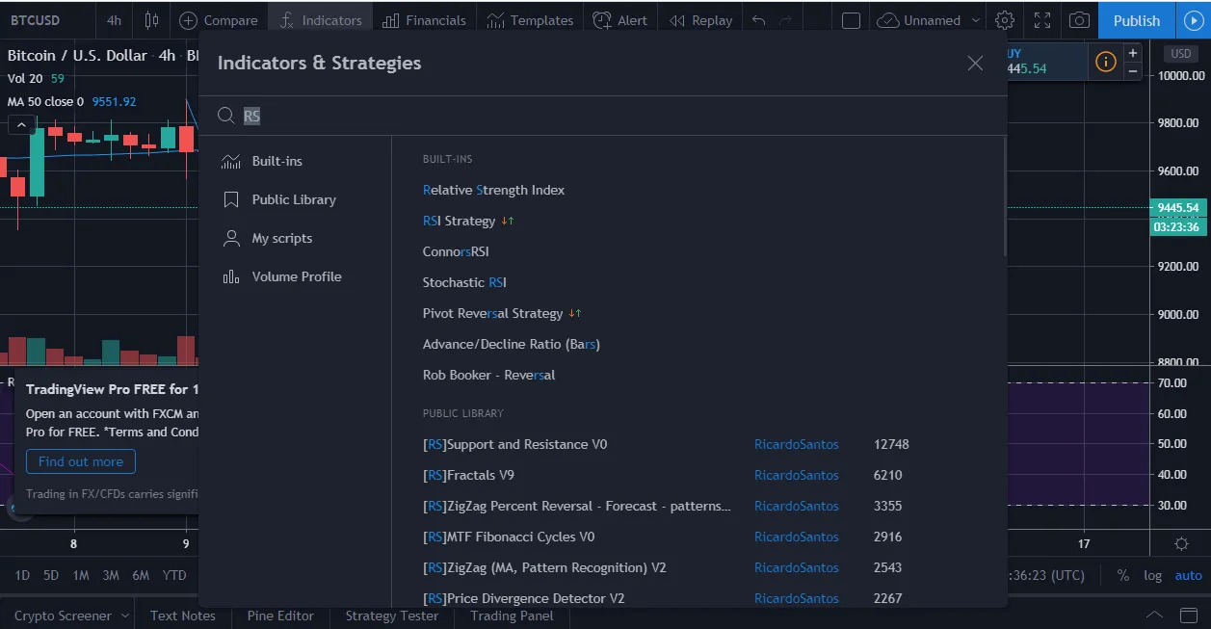Add the ConnorsRSI indicator

[x=456, y=251]
